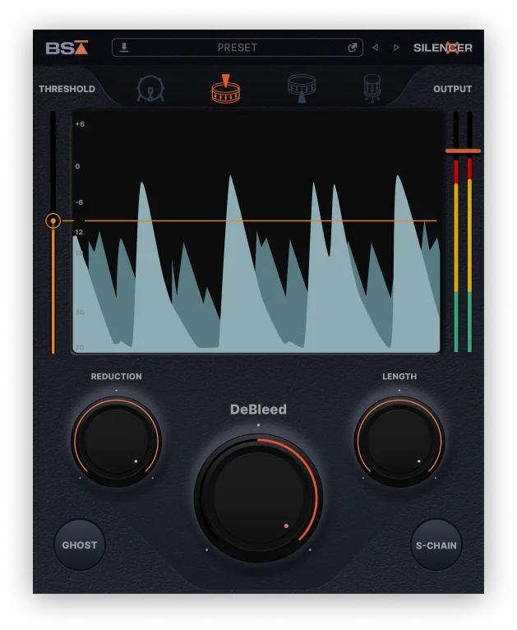Image resolution: width=517 pixels, height=630 pixels.
Task: Click the preset export icon
Action: 353,48
